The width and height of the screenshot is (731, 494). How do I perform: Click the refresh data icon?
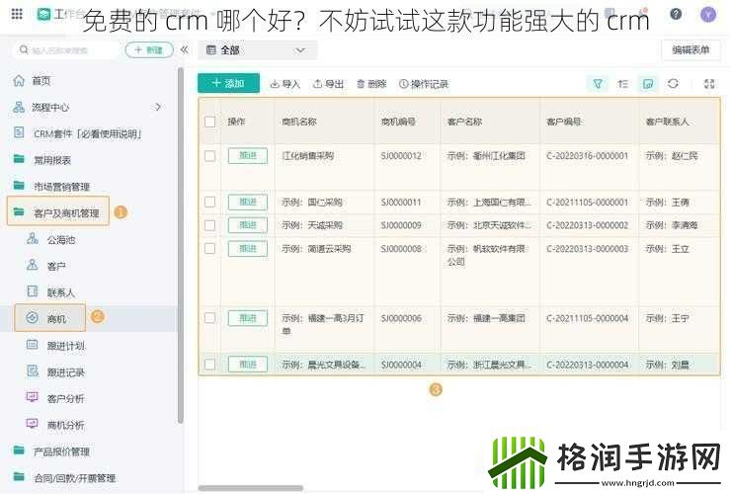click(673, 84)
